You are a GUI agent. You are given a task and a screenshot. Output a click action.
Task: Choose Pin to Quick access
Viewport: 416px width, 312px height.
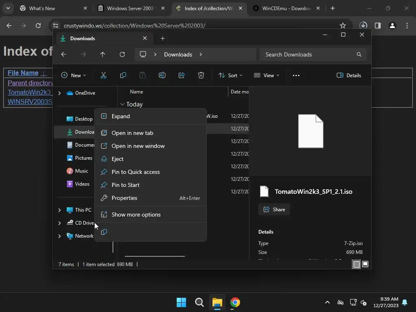tap(150, 172)
